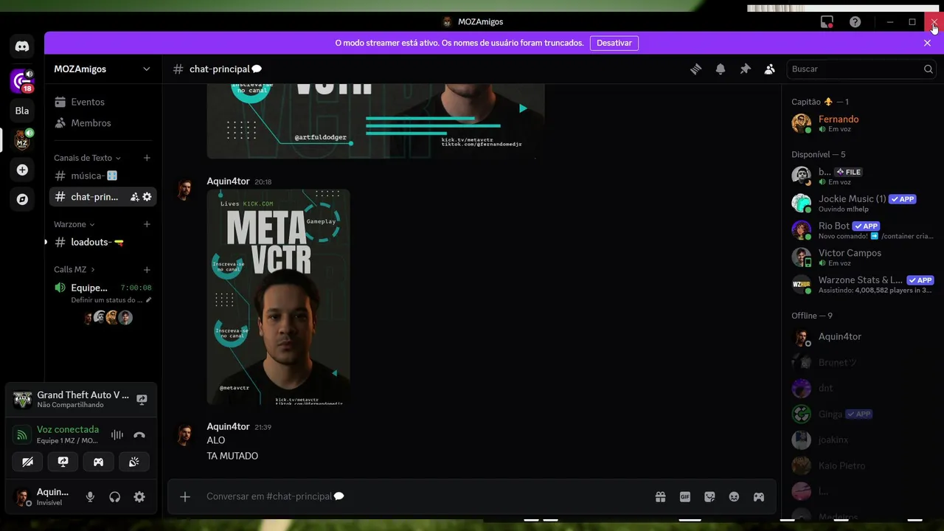
Task: Add attachment plus button in message bar
Action: (x=185, y=496)
